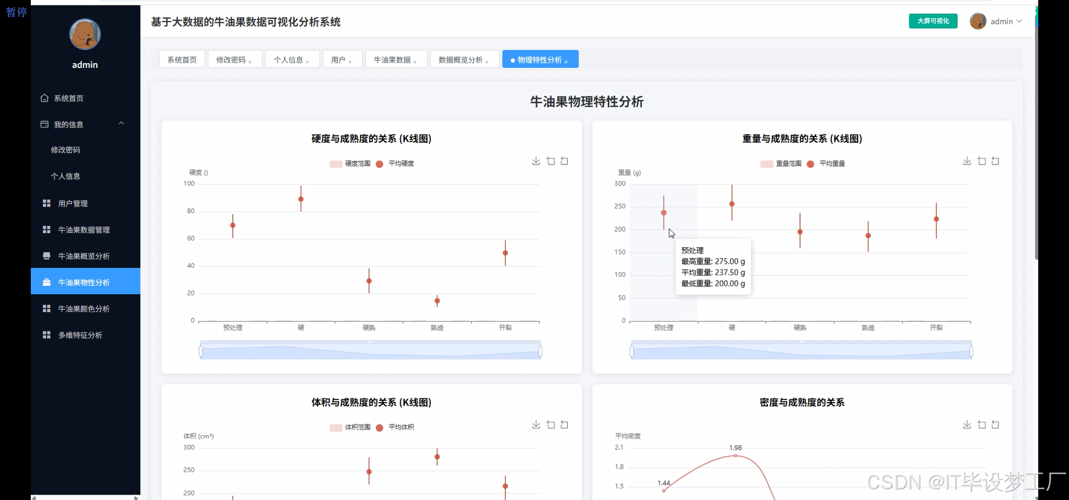Open the admin account dropdown arrow
Image resolution: width=1069 pixels, height=500 pixels.
coord(1019,21)
